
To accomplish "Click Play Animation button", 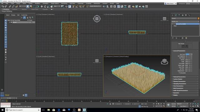I will click(159, 104).
